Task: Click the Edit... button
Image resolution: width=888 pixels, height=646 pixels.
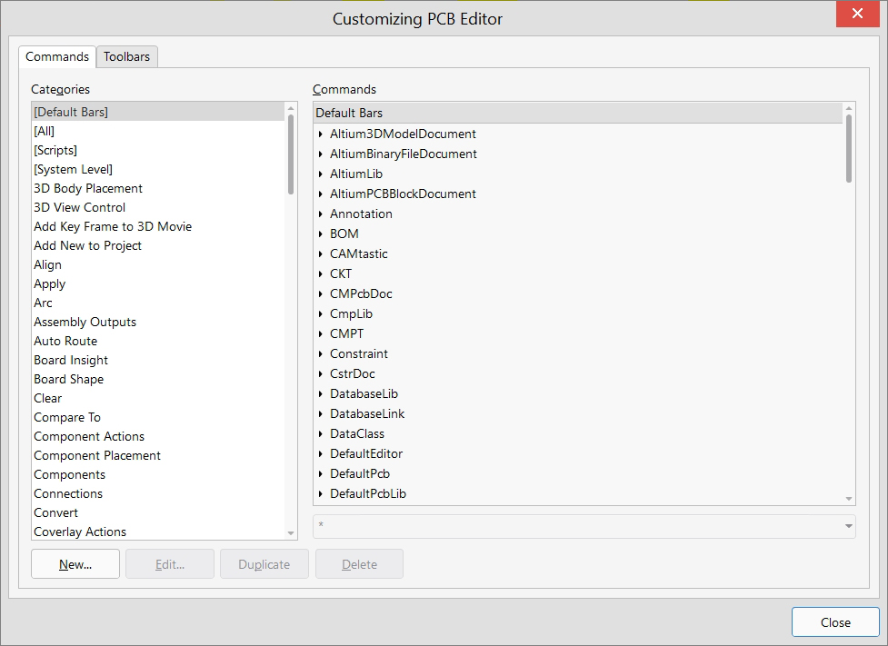Action: point(170,564)
